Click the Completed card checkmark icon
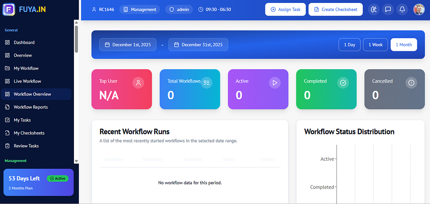This screenshot has height=204, width=430. point(343,83)
